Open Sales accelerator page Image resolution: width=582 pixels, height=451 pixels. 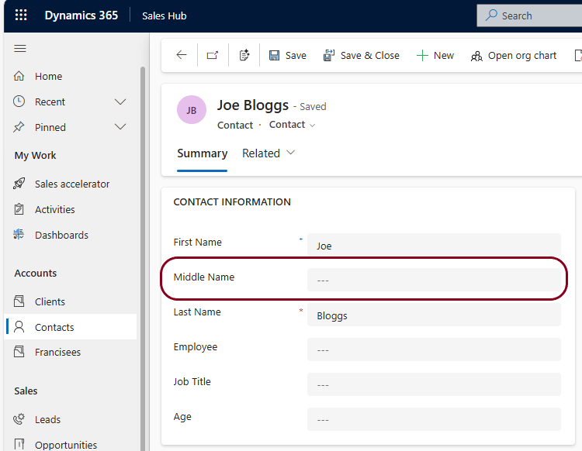[x=71, y=184]
